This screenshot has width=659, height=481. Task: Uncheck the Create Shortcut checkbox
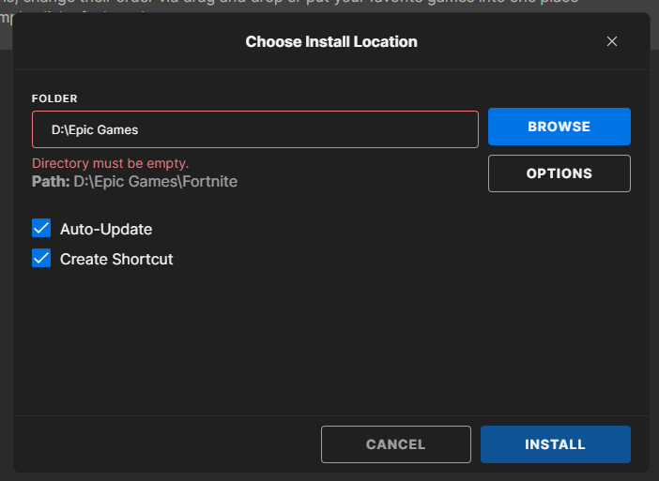point(41,258)
